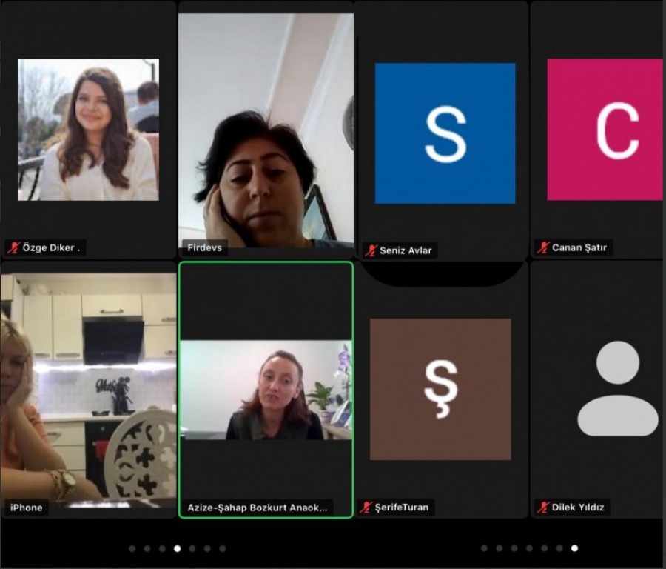Go to the sixth page dot in right indicator
666x569 pixels.
[559, 548]
